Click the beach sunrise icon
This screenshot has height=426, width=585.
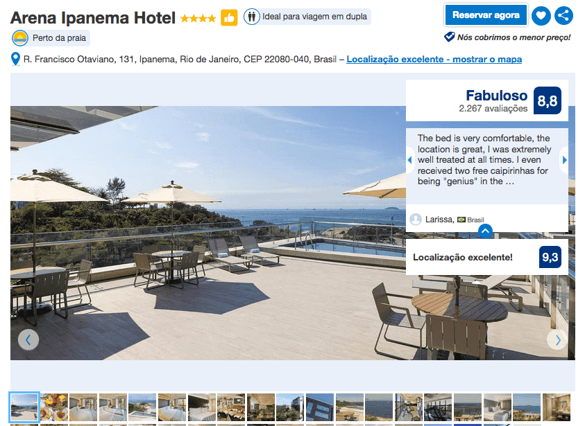click(19, 38)
